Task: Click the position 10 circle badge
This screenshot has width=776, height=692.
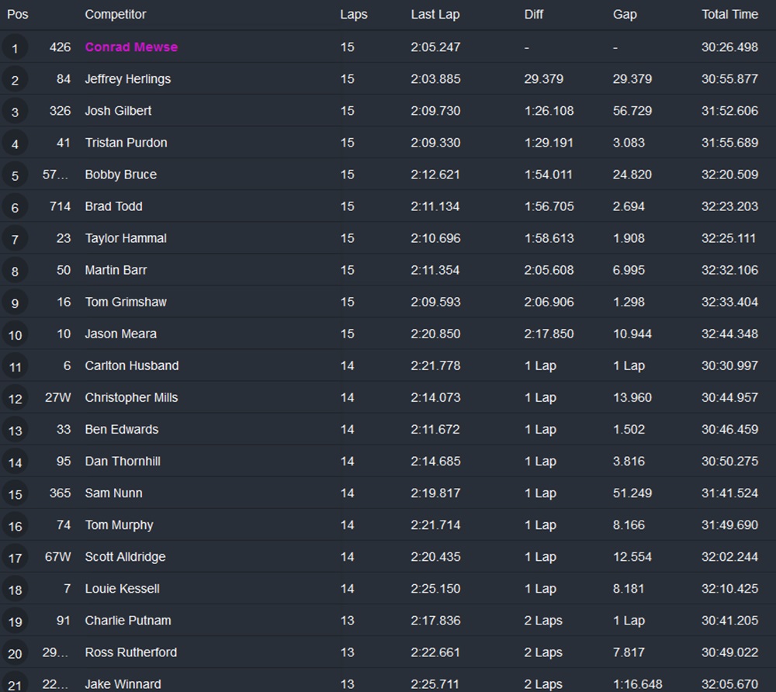Action: [15, 335]
